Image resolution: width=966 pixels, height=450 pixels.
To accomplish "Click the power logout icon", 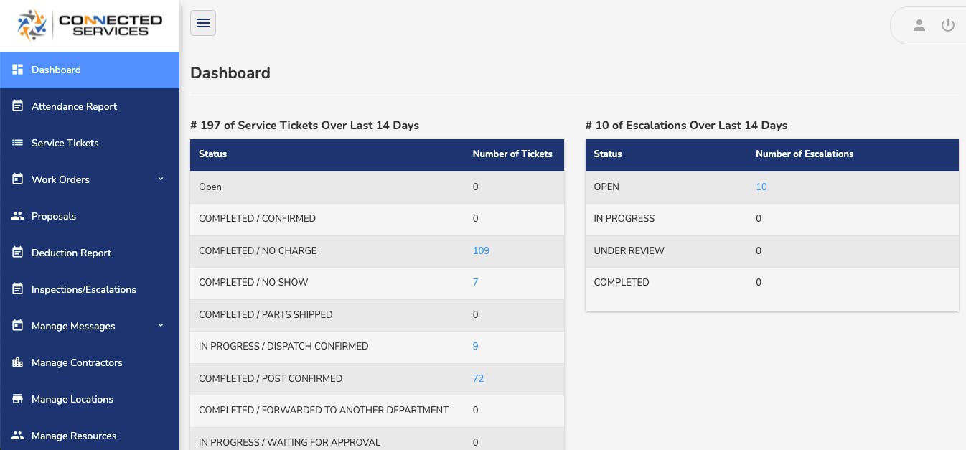I will tap(948, 25).
